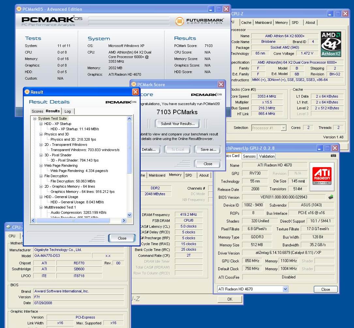Click Close button in GPU-Z

(326, 289)
